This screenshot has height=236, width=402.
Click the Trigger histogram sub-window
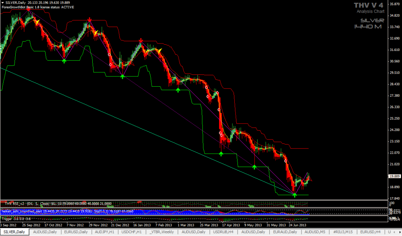click(x=194, y=219)
